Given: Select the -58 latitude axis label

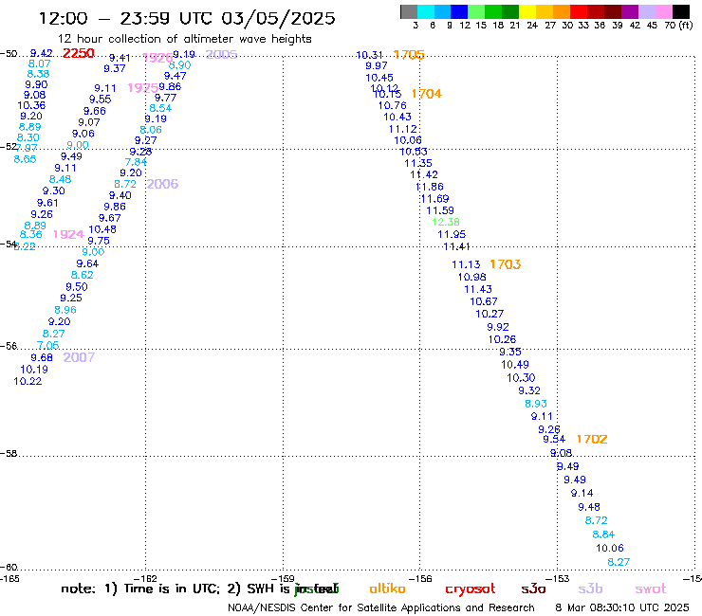Looking at the screenshot, I should click(9, 454).
